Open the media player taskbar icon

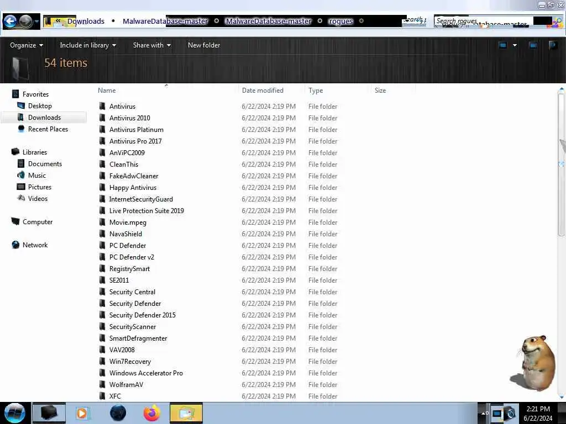[82, 413]
